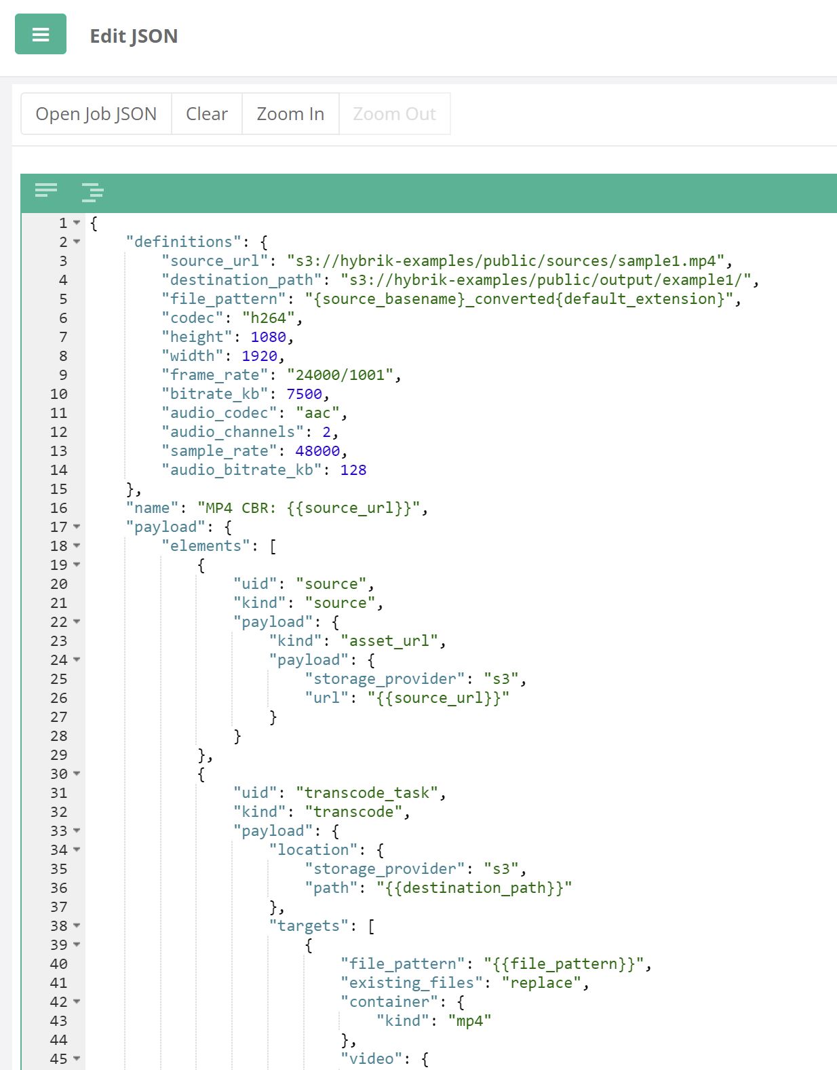Click the audio_channels value 2
Image resolution: width=837 pixels, height=1070 pixels.
(326, 432)
